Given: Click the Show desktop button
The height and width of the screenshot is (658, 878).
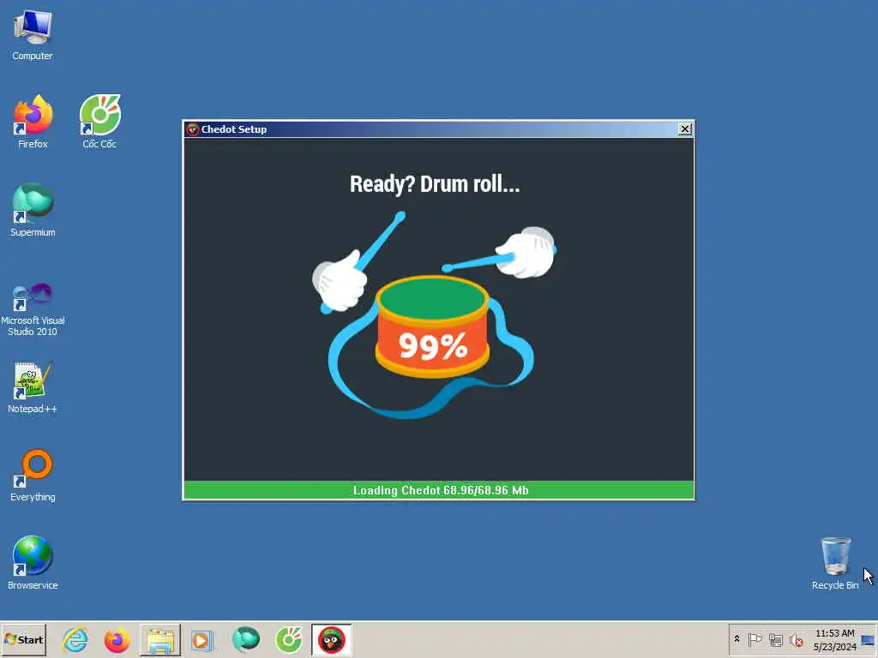Looking at the screenshot, I should [x=868, y=639].
